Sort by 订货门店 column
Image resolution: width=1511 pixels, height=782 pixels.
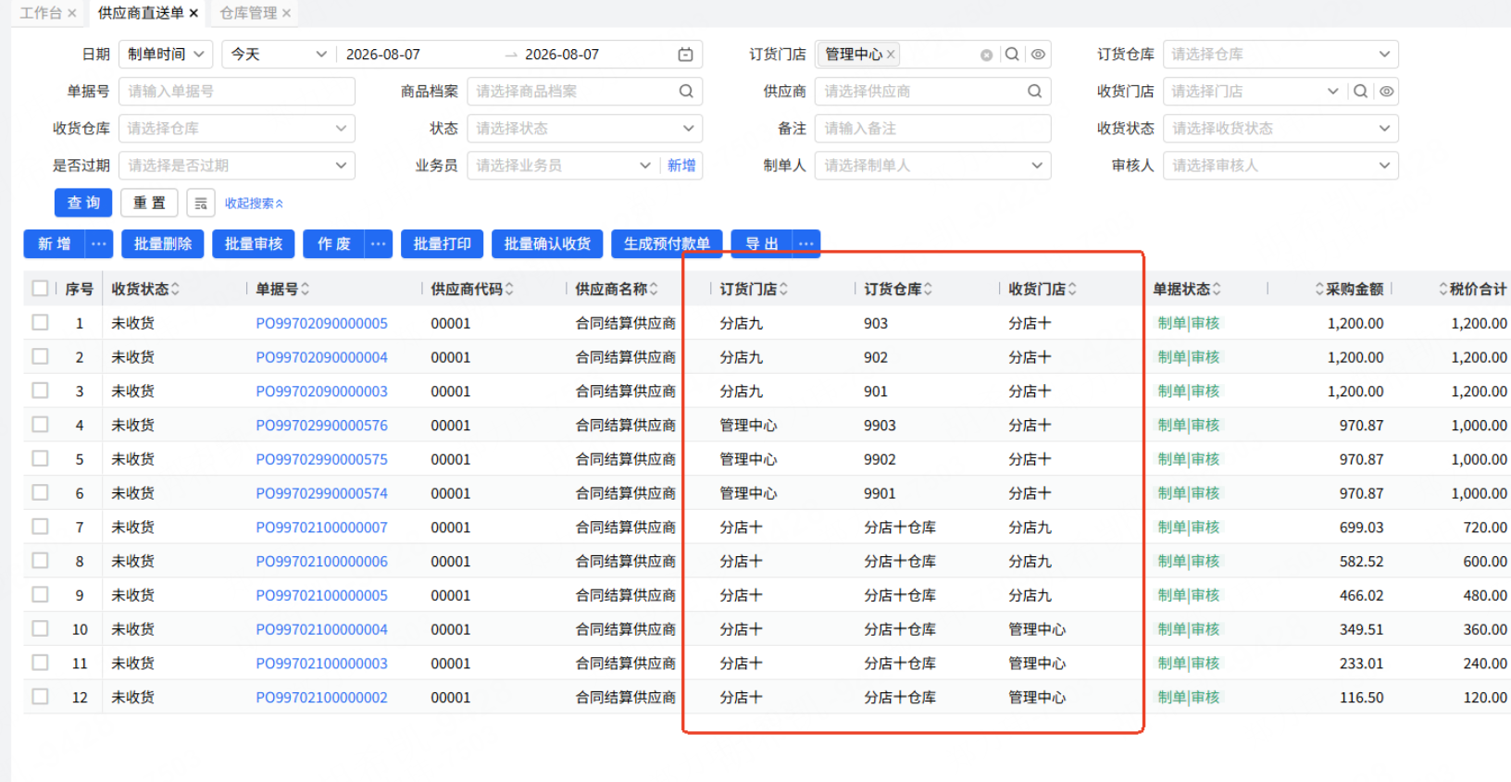pos(783,289)
